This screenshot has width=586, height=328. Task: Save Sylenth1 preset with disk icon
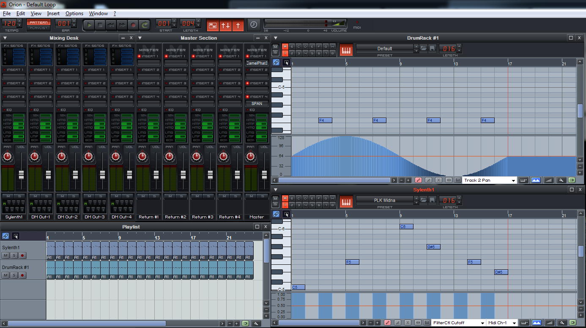point(432,200)
